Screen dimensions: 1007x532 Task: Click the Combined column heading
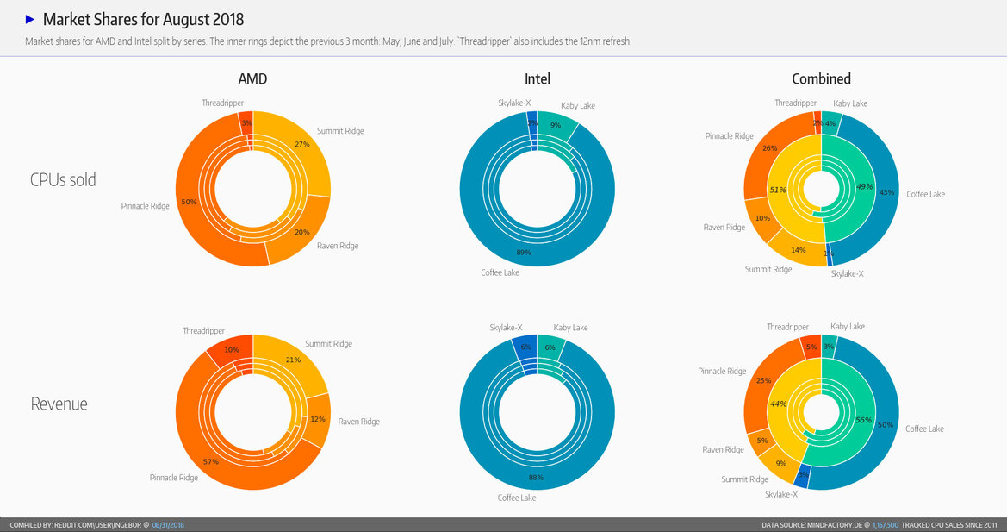(x=821, y=79)
